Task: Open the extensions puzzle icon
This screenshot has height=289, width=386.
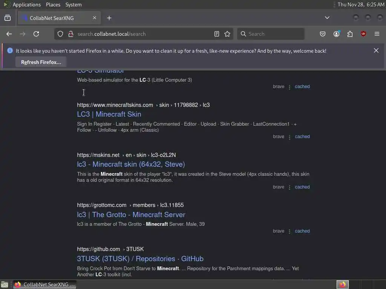Action: coord(350,34)
